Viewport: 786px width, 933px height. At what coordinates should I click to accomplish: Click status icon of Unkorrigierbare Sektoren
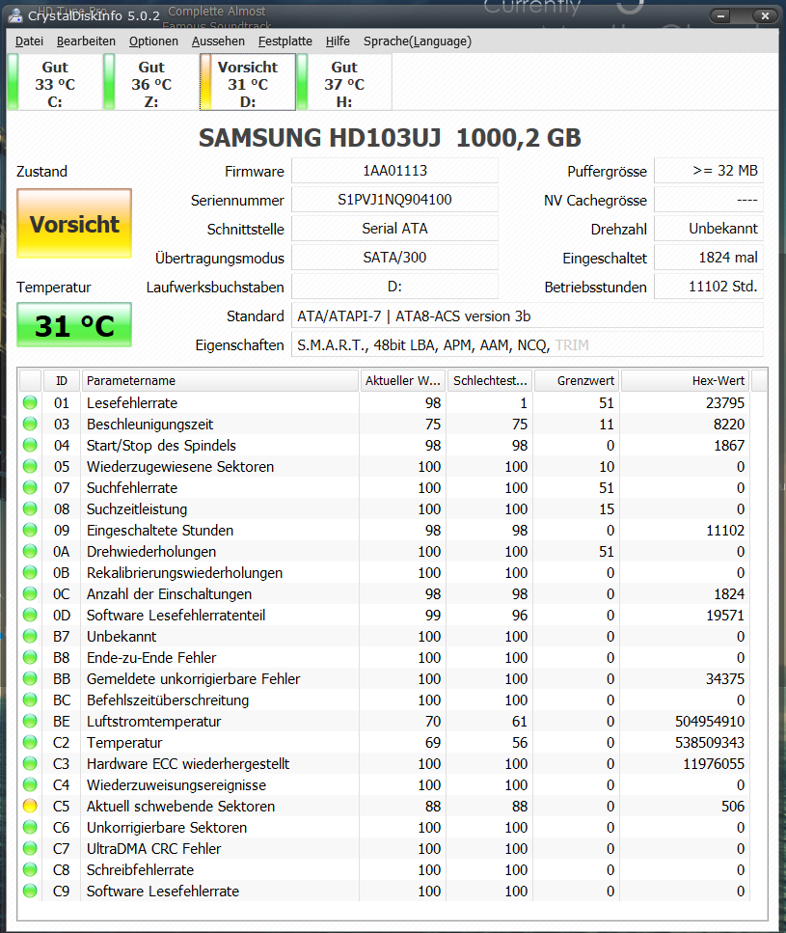tap(30, 828)
